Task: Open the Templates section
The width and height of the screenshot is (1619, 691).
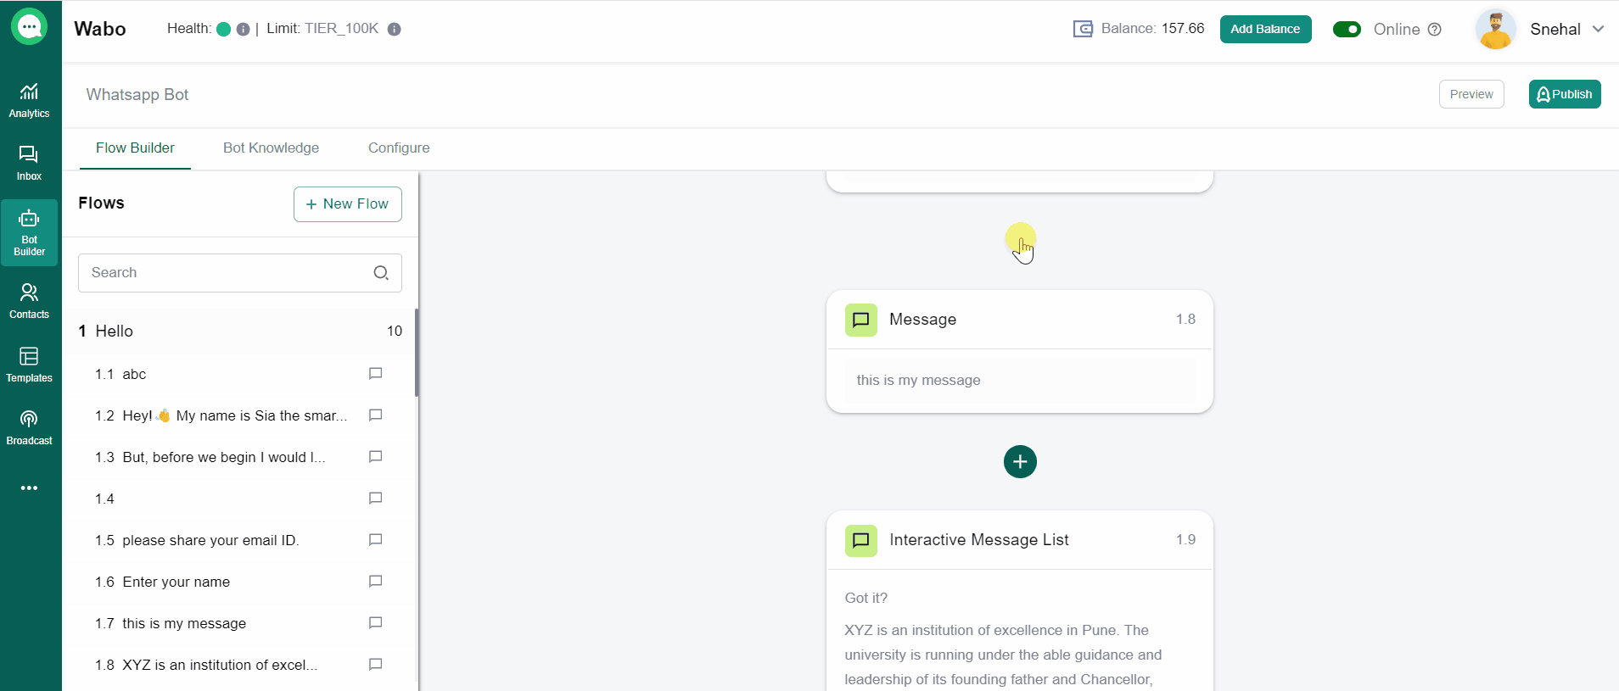Action: click(29, 365)
